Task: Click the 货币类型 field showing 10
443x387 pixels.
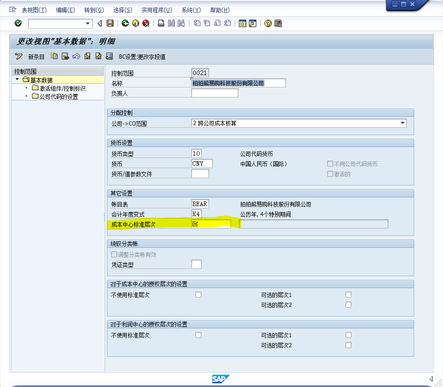Action: click(196, 153)
